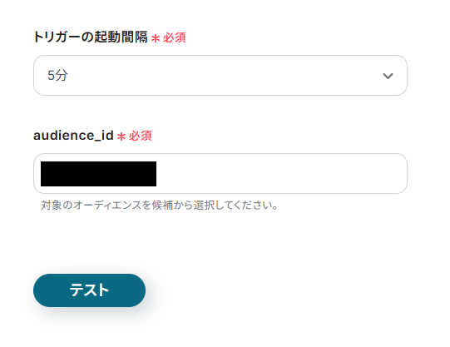Click the 必須 marker next to audience_id
Image resolution: width=450 pixels, height=347 pixels.
coord(141,136)
